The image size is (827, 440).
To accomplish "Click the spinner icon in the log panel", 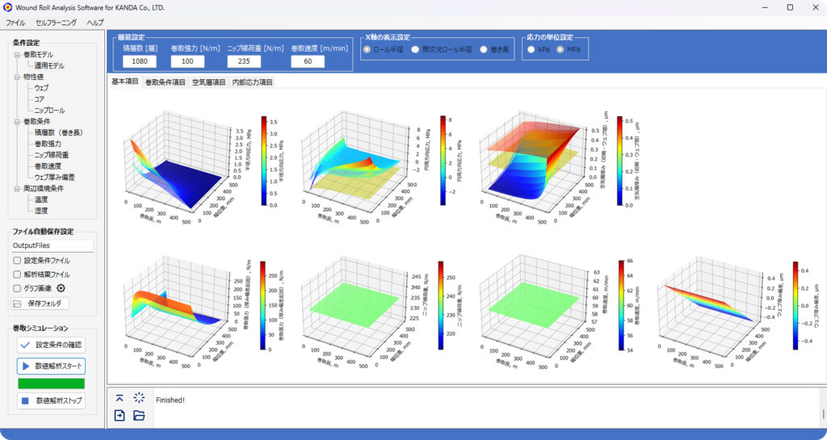I will [x=139, y=397].
